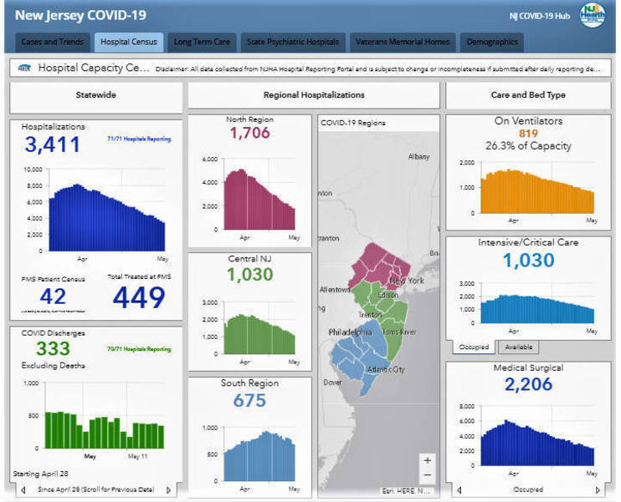Click the NJHA logo beside Hospital Capacity
This screenshot has width=621, height=502.
point(23,68)
